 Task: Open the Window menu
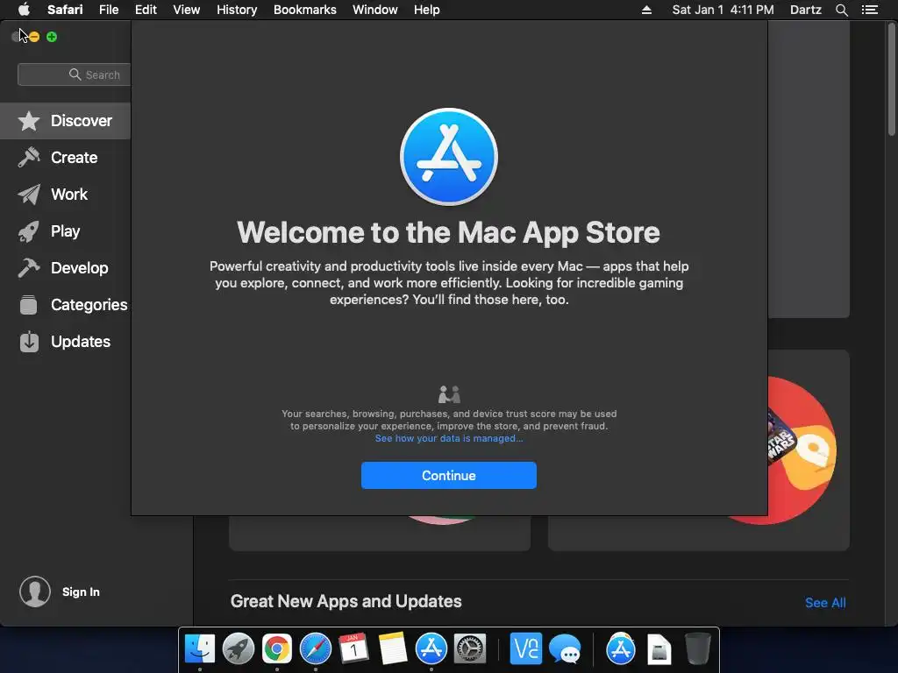375,10
